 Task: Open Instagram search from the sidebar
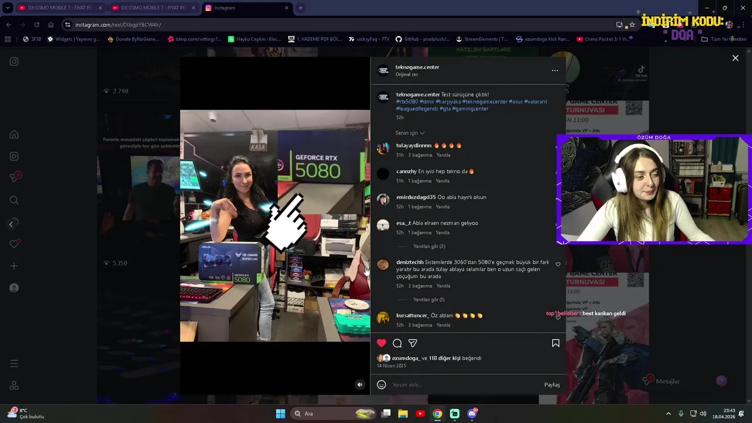(x=14, y=200)
